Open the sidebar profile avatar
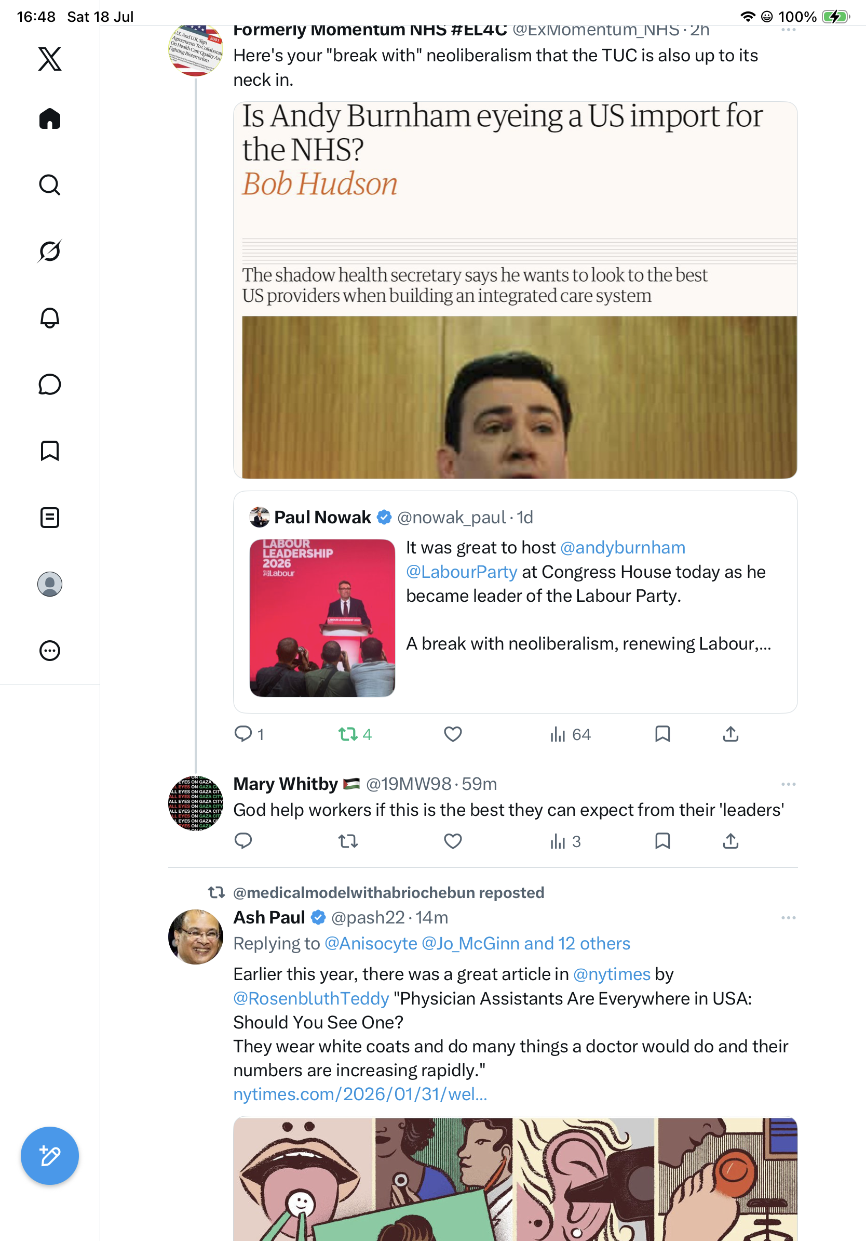Image resolution: width=866 pixels, height=1241 pixels. coord(50,584)
